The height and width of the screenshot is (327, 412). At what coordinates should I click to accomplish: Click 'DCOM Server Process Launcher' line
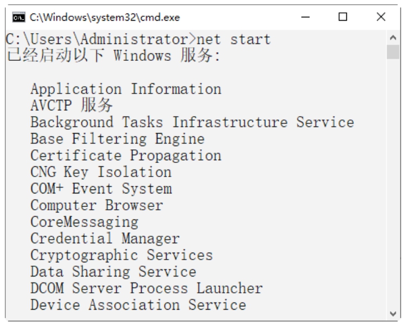pos(146,288)
